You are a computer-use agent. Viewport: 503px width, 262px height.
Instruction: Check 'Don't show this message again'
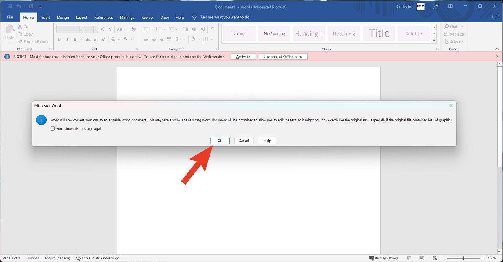(53, 129)
